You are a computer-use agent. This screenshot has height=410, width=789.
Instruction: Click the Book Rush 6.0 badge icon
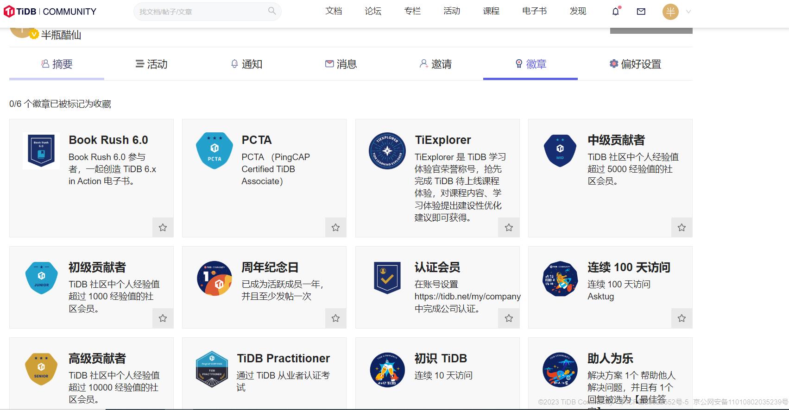(41, 150)
